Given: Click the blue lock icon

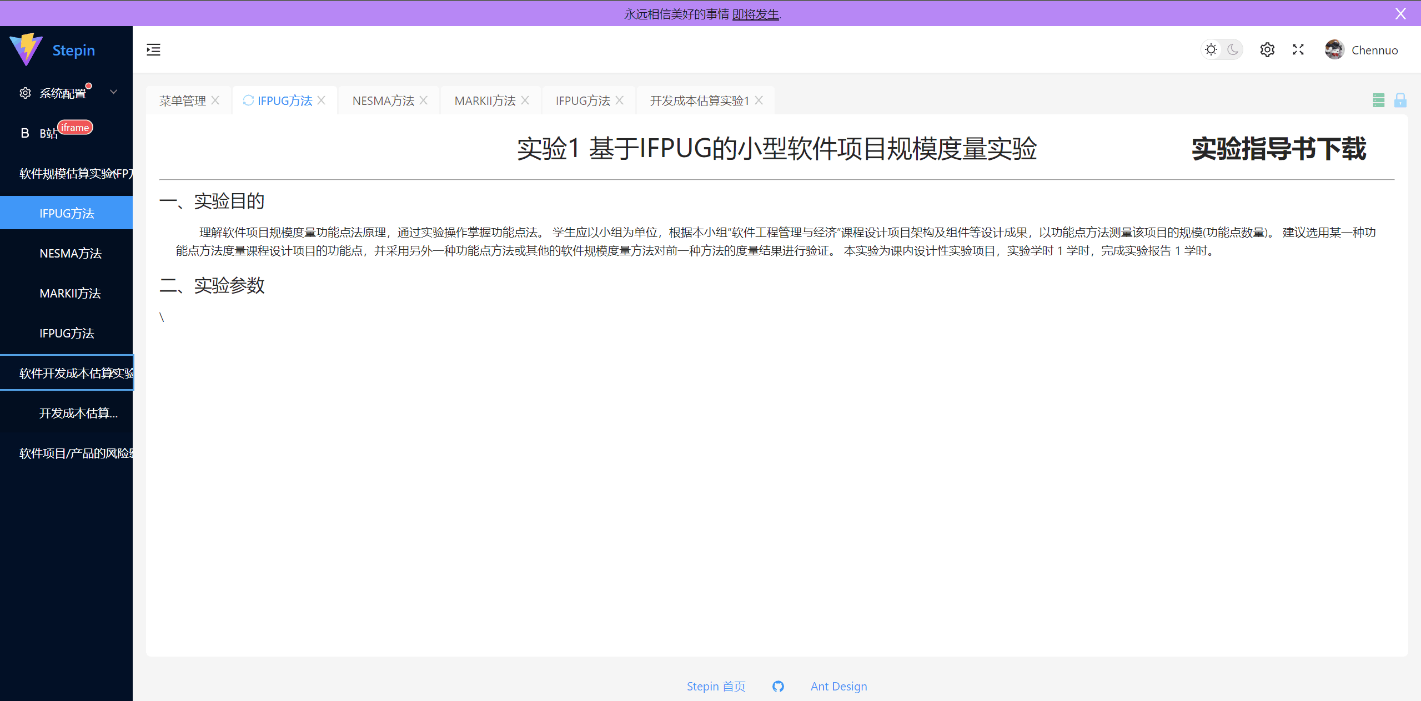Looking at the screenshot, I should (x=1400, y=100).
